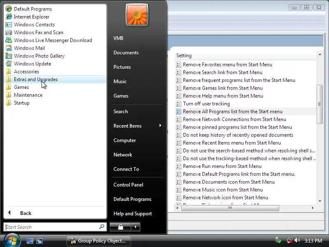Click the Games folder icon in programs list
The image size is (329, 247).
click(9, 87)
